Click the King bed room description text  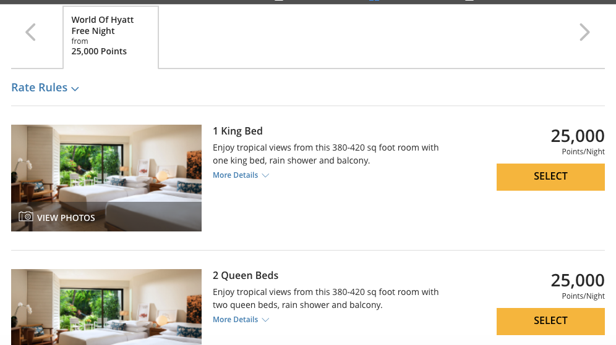[326, 154]
